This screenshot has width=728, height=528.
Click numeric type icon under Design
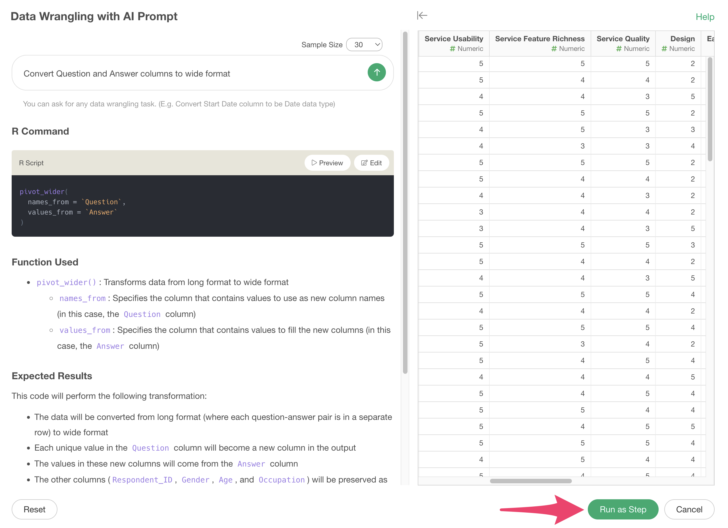pos(664,49)
